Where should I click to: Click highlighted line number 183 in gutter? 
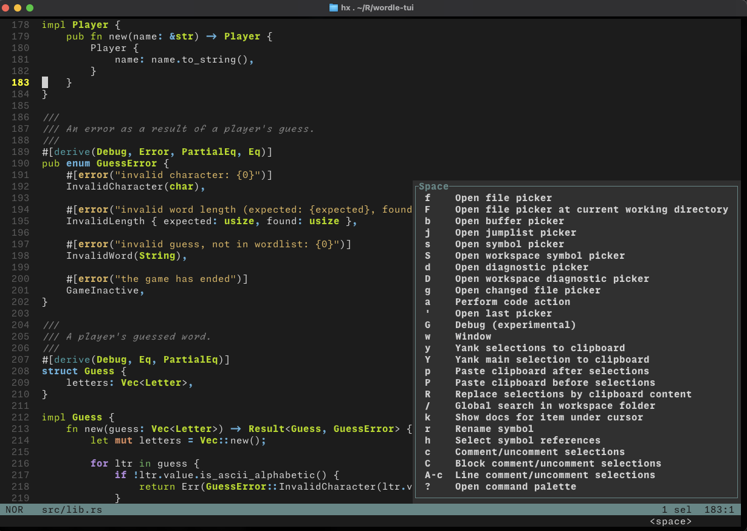[x=20, y=83]
